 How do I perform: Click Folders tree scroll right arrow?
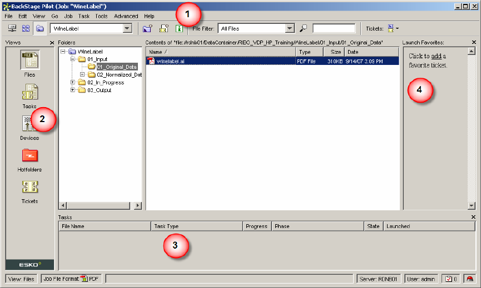coord(138,206)
